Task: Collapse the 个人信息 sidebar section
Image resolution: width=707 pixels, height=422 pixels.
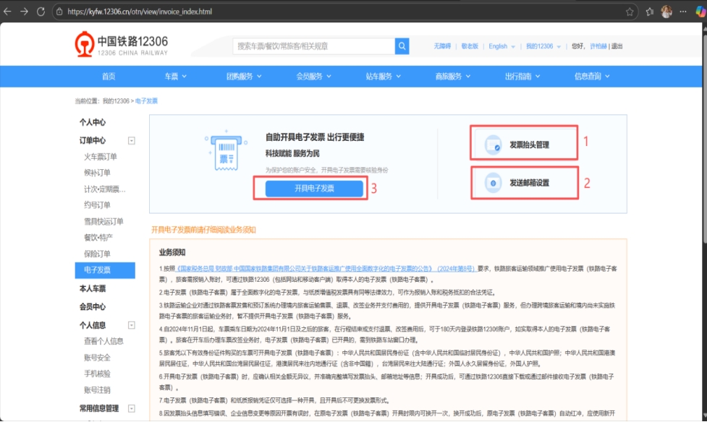Action: (x=131, y=325)
